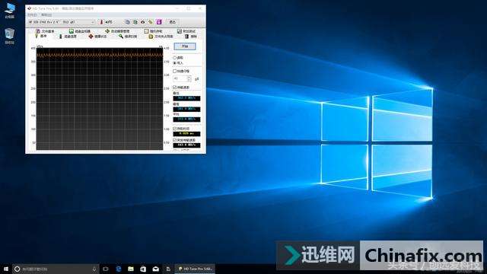The width and height of the screenshot is (487, 274).
Task: Enable the Short stroke checkbox
Action: [x=174, y=71]
